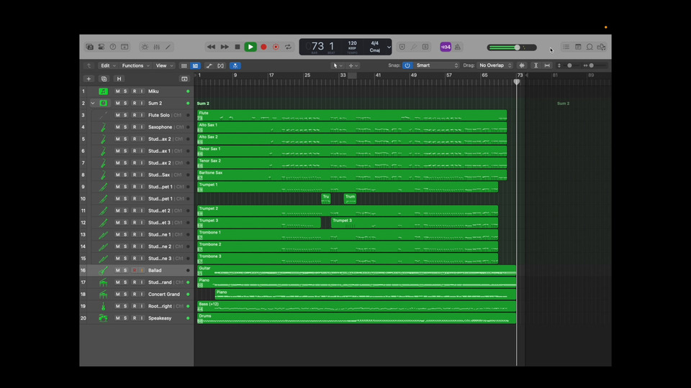Click the Ballad guitar track icon

pos(104,270)
